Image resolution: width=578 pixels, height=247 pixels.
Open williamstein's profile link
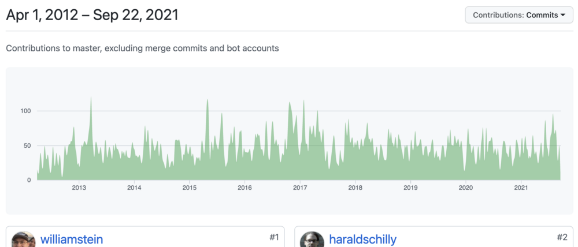point(72,239)
